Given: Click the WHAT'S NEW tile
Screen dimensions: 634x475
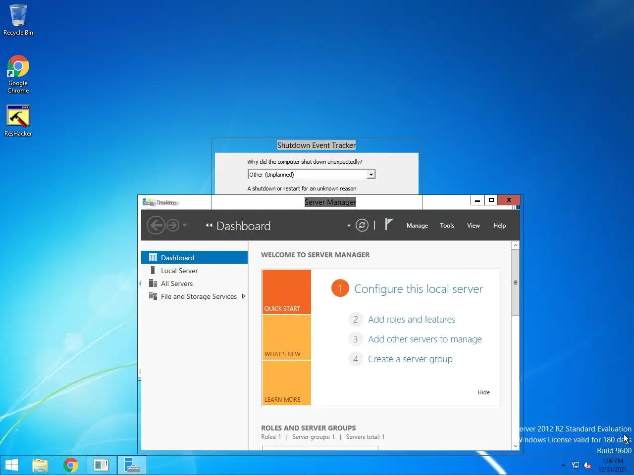Looking at the screenshot, I should [x=286, y=337].
